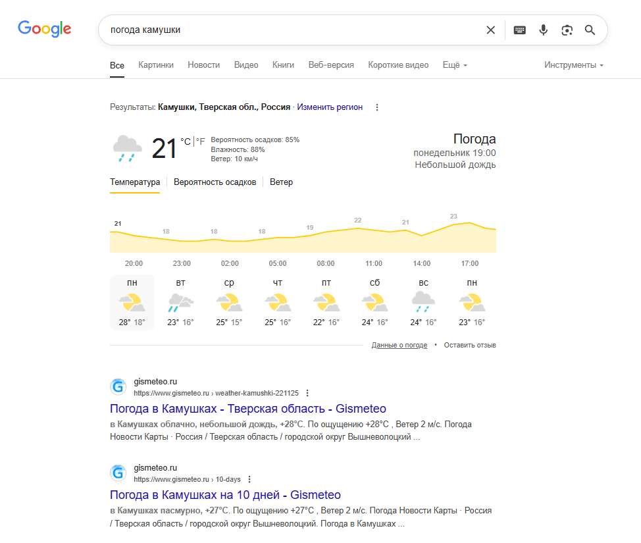Show the Вероятность осадков chart
641x543 pixels.
tap(215, 182)
